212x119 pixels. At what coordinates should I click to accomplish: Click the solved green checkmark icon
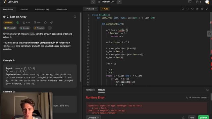(x=18, y=22)
